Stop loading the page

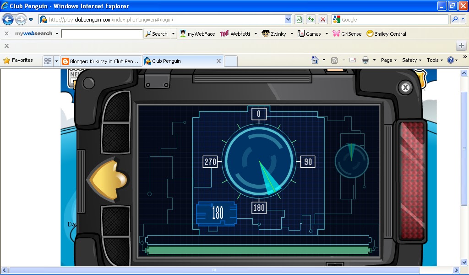pos(323,20)
